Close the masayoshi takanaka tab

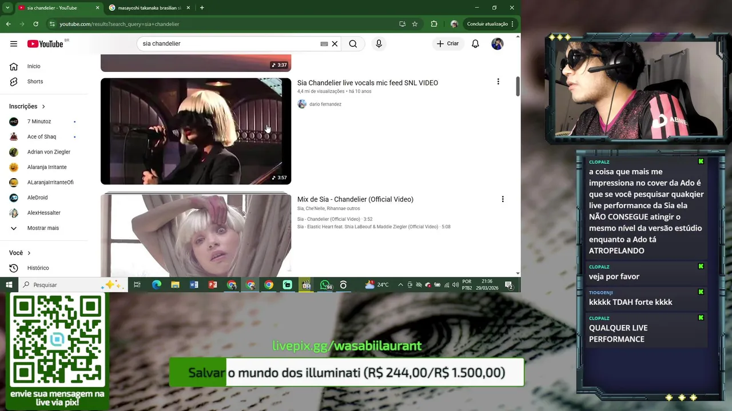[x=188, y=8]
